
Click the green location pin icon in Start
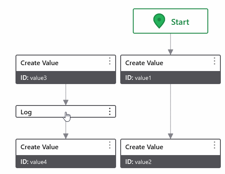pyautogui.click(x=159, y=21)
